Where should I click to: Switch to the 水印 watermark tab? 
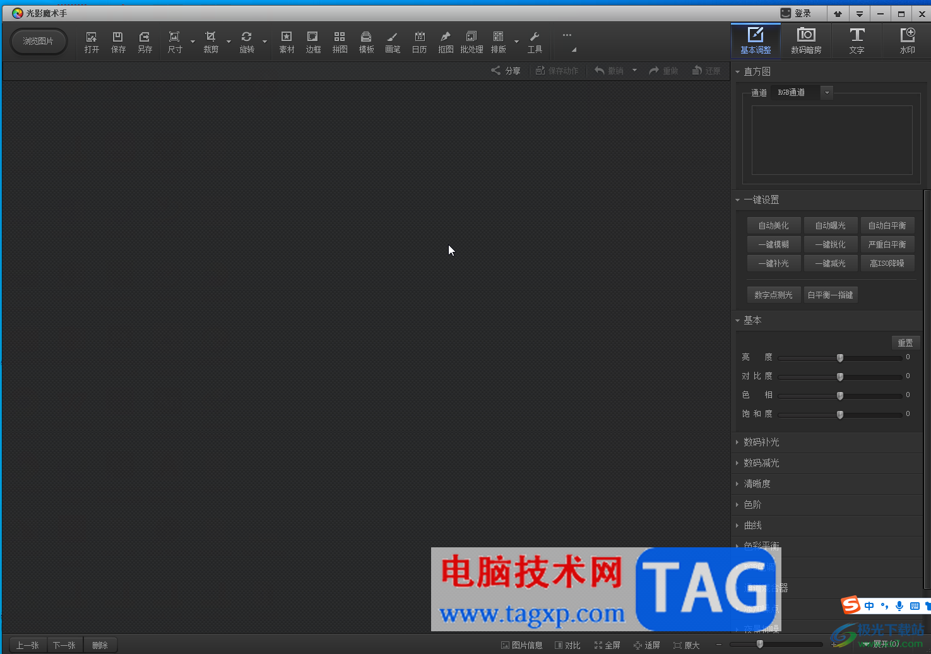click(907, 40)
